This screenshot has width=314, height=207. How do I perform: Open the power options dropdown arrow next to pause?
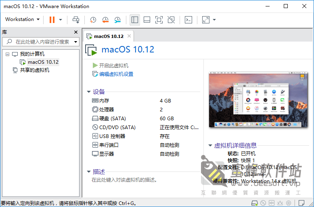61,20
